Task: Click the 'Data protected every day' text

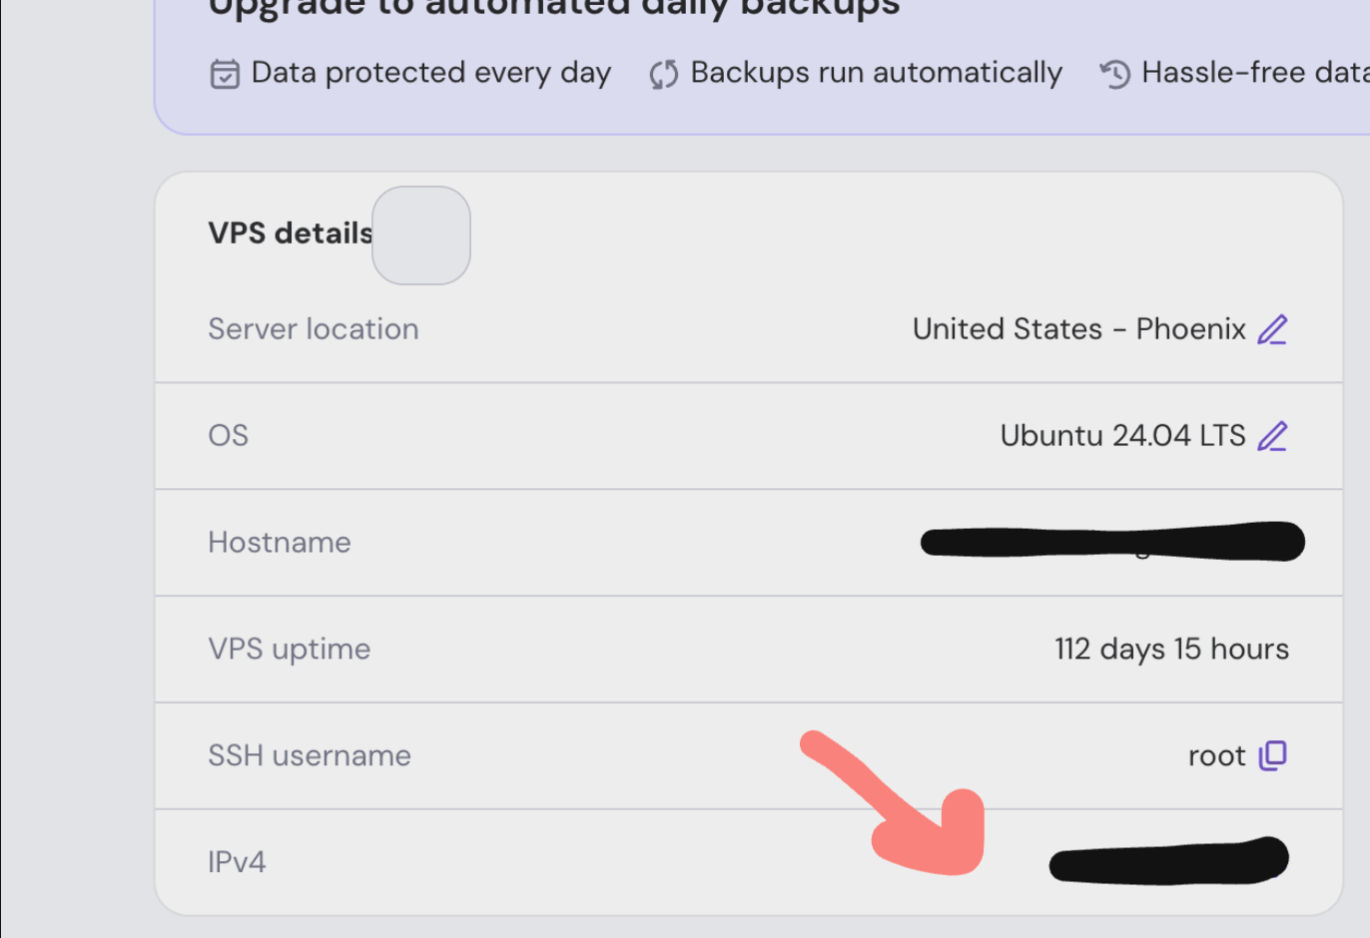Action: coord(430,73)
